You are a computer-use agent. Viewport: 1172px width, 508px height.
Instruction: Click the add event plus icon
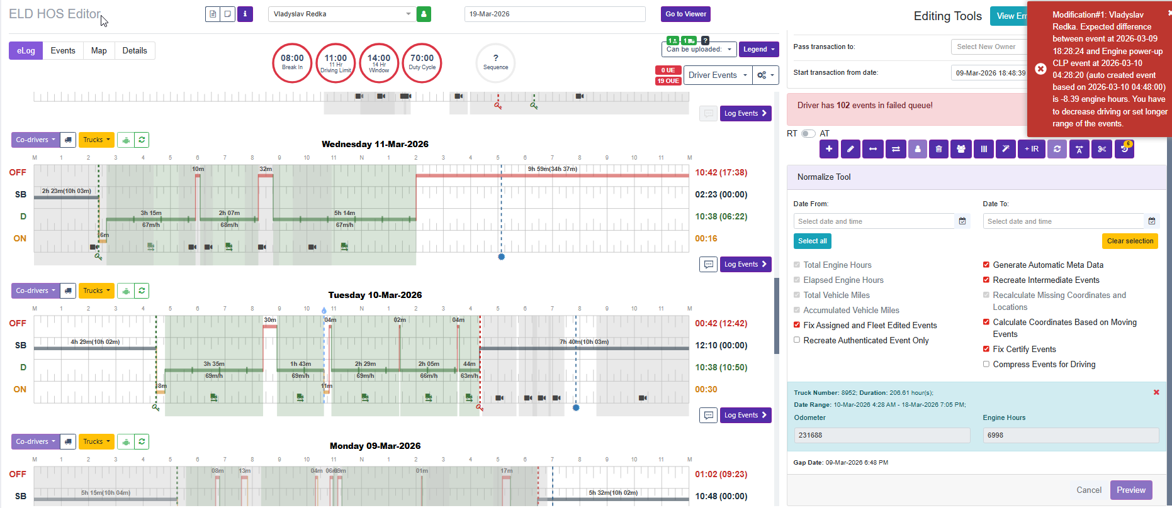[829, 149]
